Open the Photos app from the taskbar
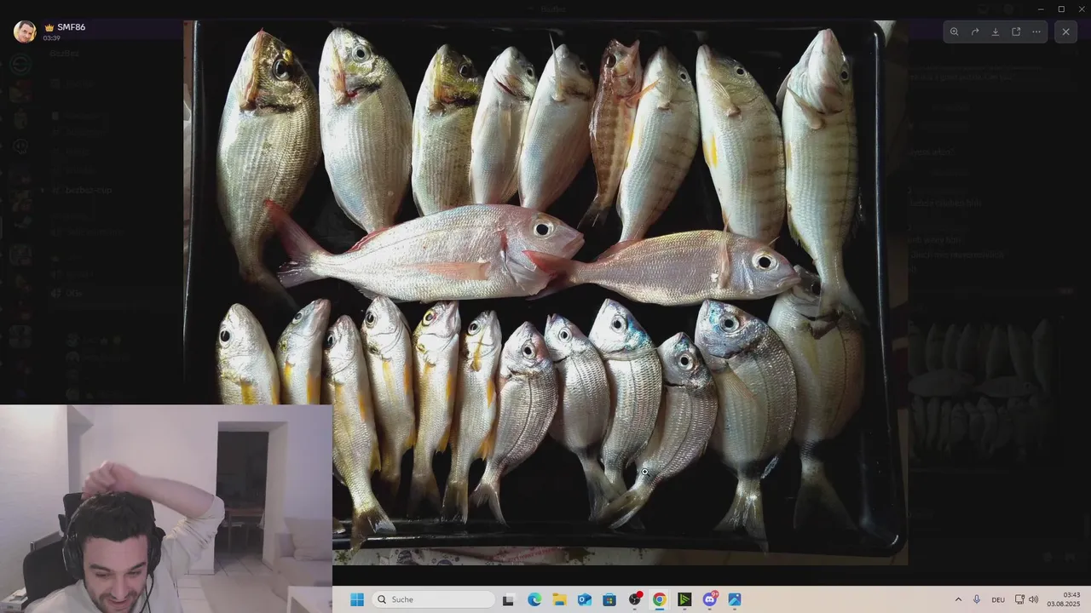The height and width of the screenshot is (613, 1091). [735, 599]
